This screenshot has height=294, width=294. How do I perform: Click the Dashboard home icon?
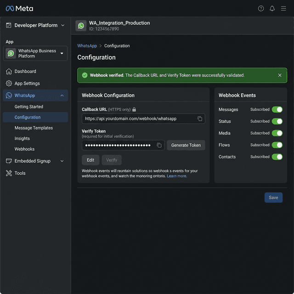pos(9,72)
